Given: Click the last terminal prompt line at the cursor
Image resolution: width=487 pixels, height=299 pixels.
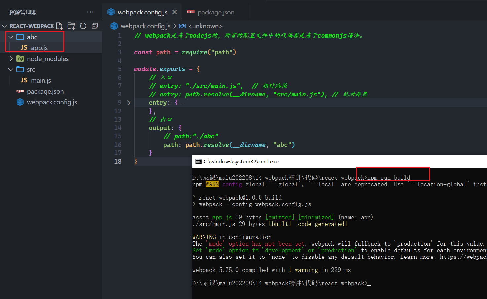Looking at the screenshot, I should (x=282, y=283).
